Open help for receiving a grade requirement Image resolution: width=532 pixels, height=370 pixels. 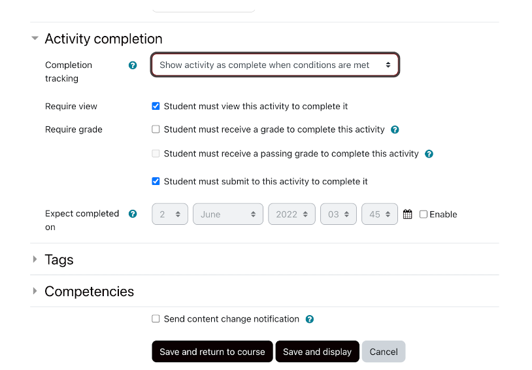(395, 130)
